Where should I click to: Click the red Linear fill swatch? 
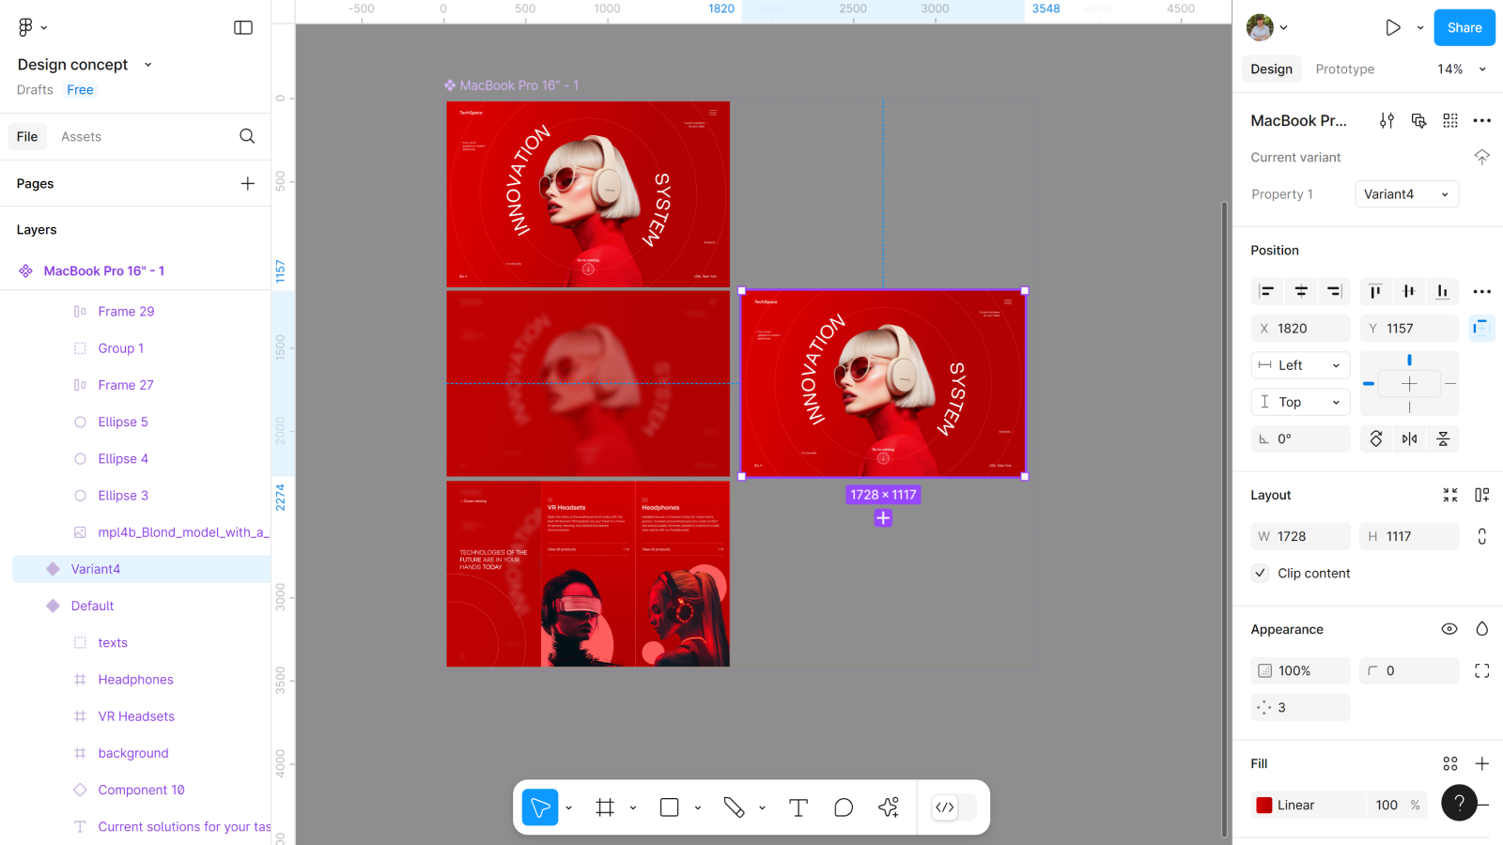point(1264,805)
